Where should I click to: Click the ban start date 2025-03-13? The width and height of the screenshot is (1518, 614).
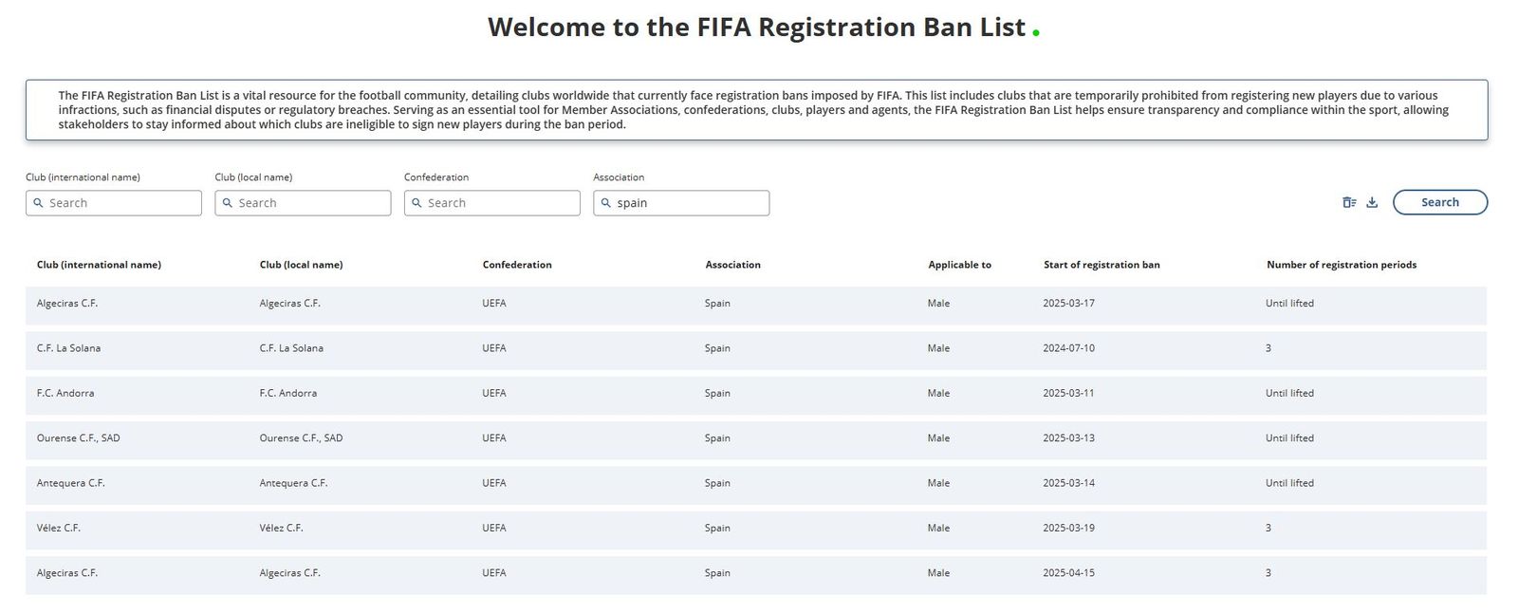[x=1068, y=438]
